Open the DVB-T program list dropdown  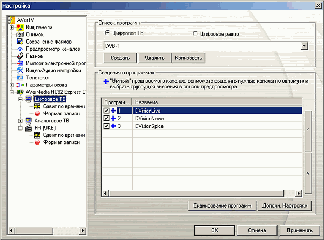[305, 46]
